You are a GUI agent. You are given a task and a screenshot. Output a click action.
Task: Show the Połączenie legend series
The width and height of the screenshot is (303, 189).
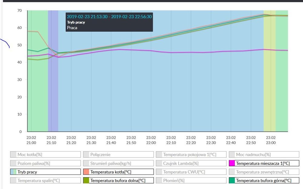click(x=118, y=155)
